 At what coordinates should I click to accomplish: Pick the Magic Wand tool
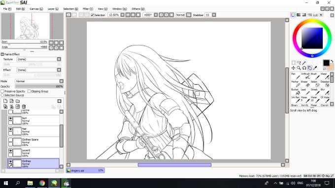[304, 63]
